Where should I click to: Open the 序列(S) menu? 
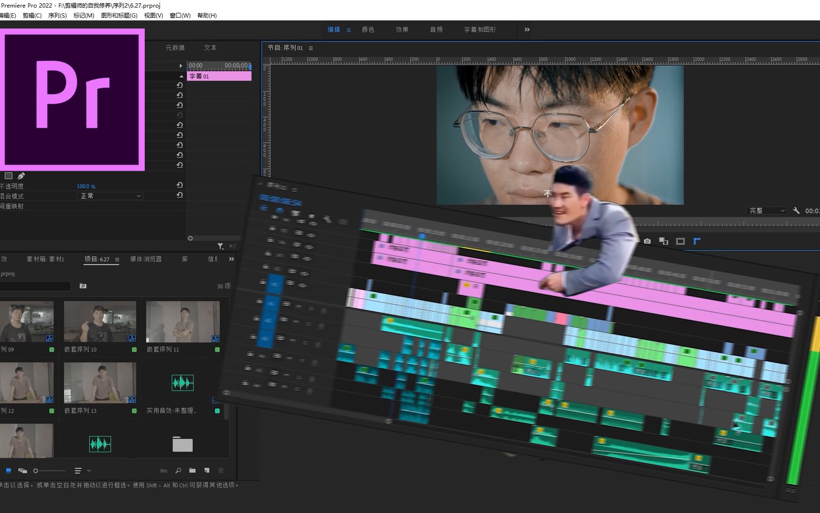(x=57, y=16)
